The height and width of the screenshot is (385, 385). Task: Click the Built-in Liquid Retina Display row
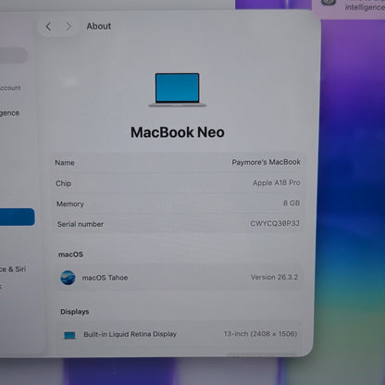pyautogui.click(x=179, y=335)
